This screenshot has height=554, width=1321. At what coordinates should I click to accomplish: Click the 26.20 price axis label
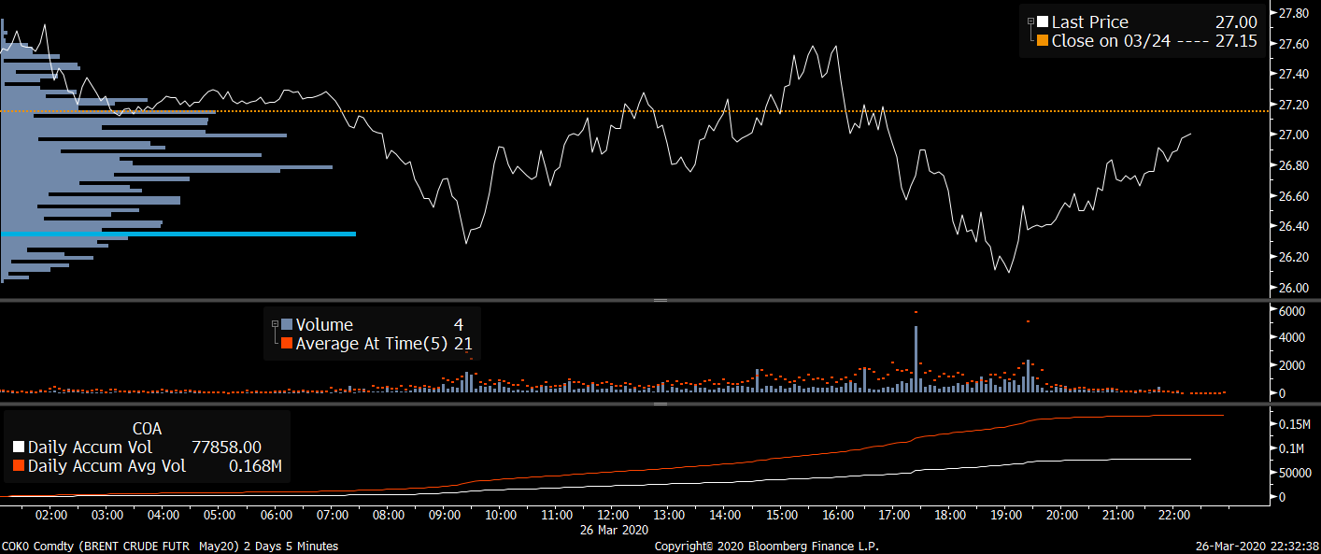tap(1293, 257)
